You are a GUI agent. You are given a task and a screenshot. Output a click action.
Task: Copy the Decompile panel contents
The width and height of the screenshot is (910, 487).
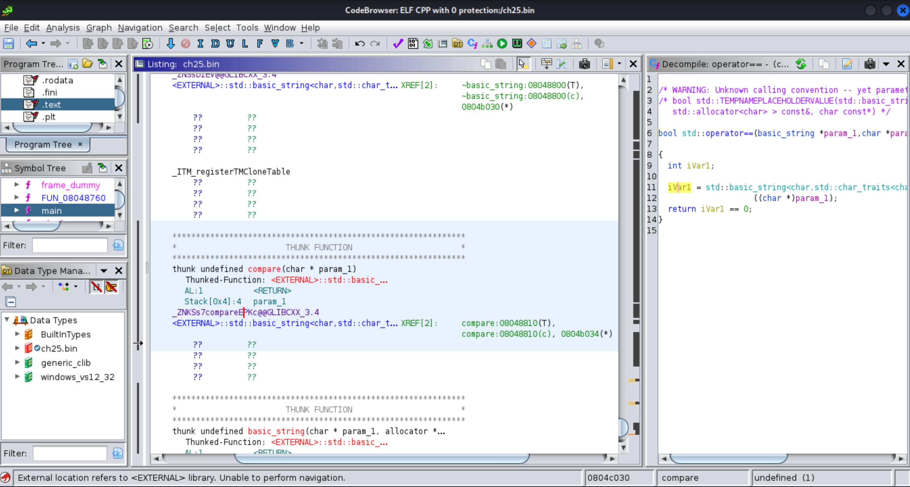pos(824,64)
